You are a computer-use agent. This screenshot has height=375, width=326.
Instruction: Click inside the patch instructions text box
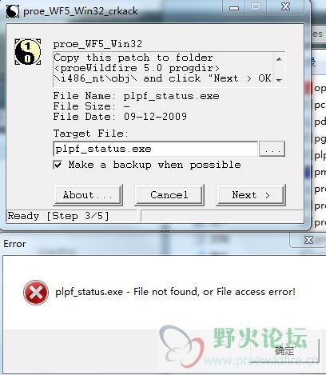[163, 69]
